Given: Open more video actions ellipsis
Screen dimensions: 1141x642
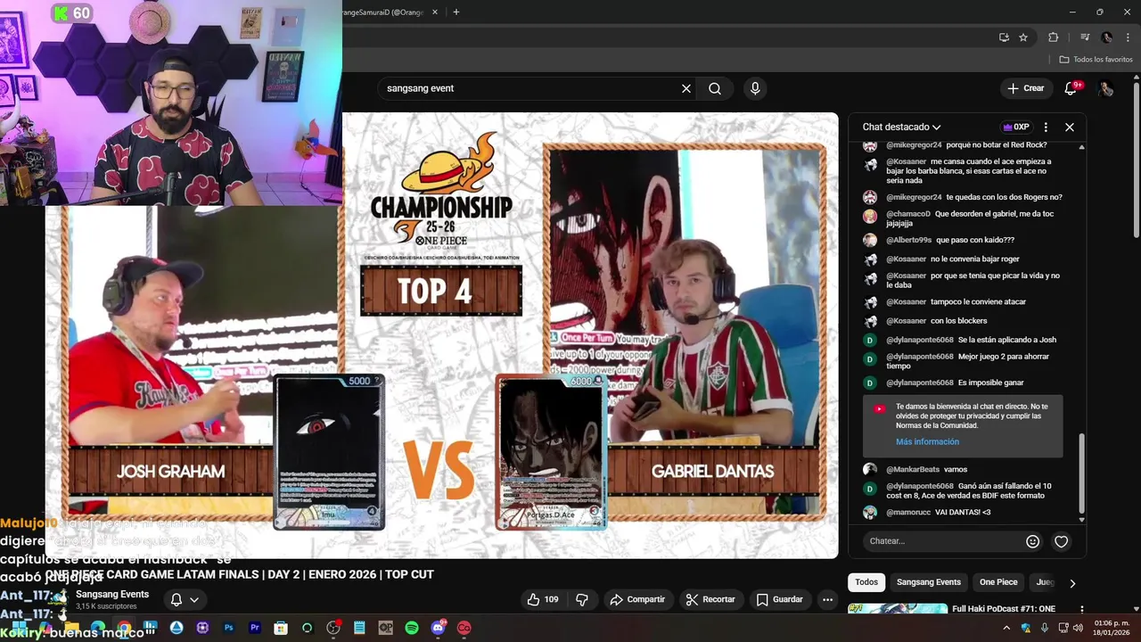Looking at the screenshot, I should click(x=827, y=599).
